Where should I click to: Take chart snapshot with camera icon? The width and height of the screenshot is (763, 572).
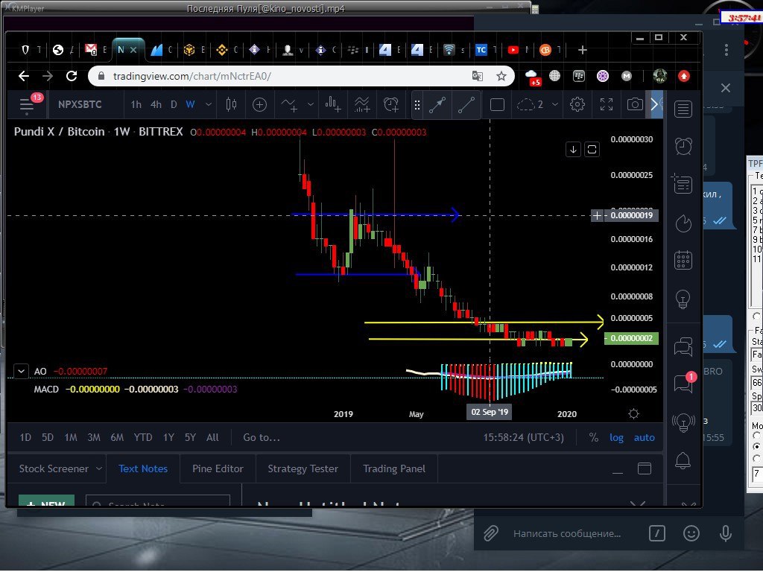(635, 104)
